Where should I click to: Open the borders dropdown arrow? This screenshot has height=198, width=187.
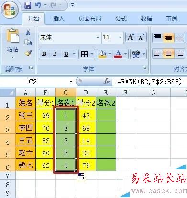[92, 54]
